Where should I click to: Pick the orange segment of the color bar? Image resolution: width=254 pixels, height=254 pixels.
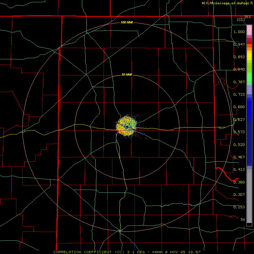pos(249,47)
